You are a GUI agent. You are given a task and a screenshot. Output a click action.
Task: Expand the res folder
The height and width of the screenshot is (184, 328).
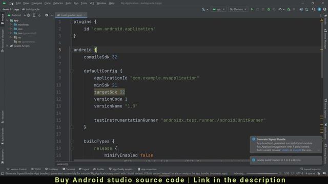click(x=11, y=37)
